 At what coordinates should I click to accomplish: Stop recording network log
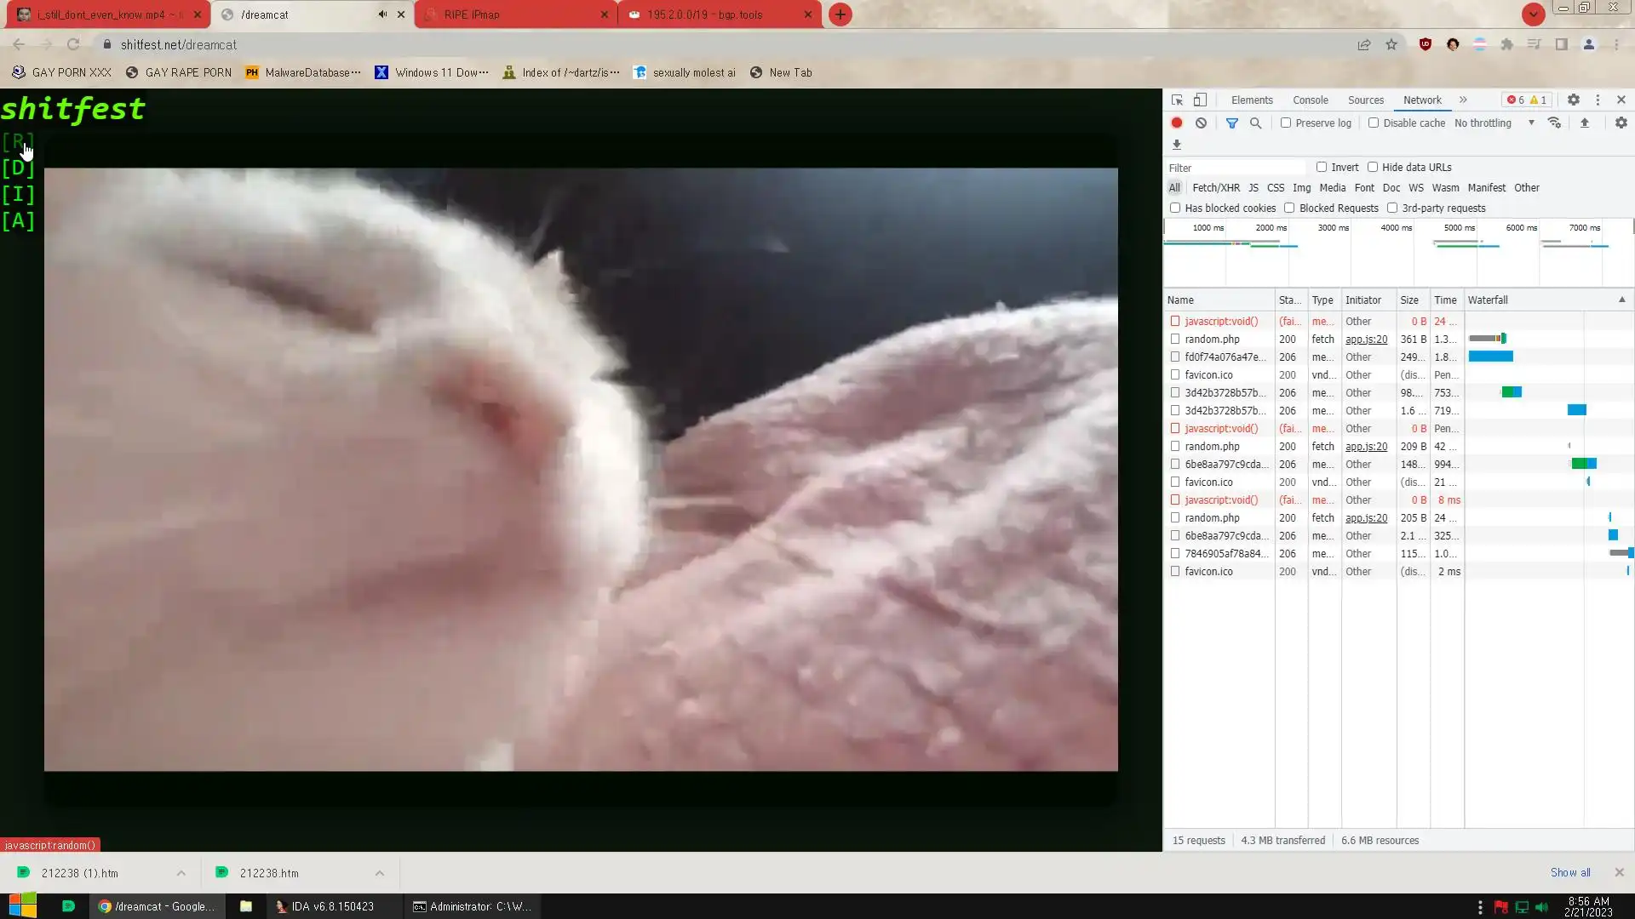pyautogui.click(x=1177, y=123)
